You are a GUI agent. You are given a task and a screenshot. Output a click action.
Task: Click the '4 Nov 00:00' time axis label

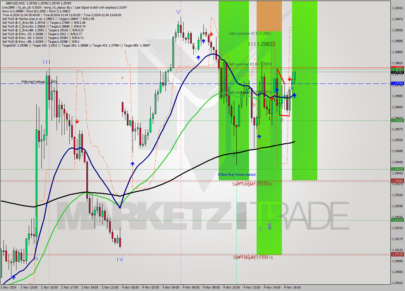130,288
